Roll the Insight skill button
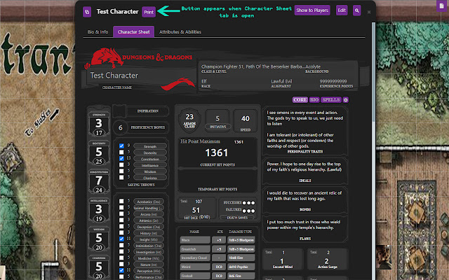Viewport: 449px width, 280px height. tap(148, 239)
